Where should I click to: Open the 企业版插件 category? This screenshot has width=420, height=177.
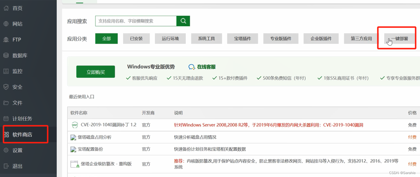coord(321,38)
